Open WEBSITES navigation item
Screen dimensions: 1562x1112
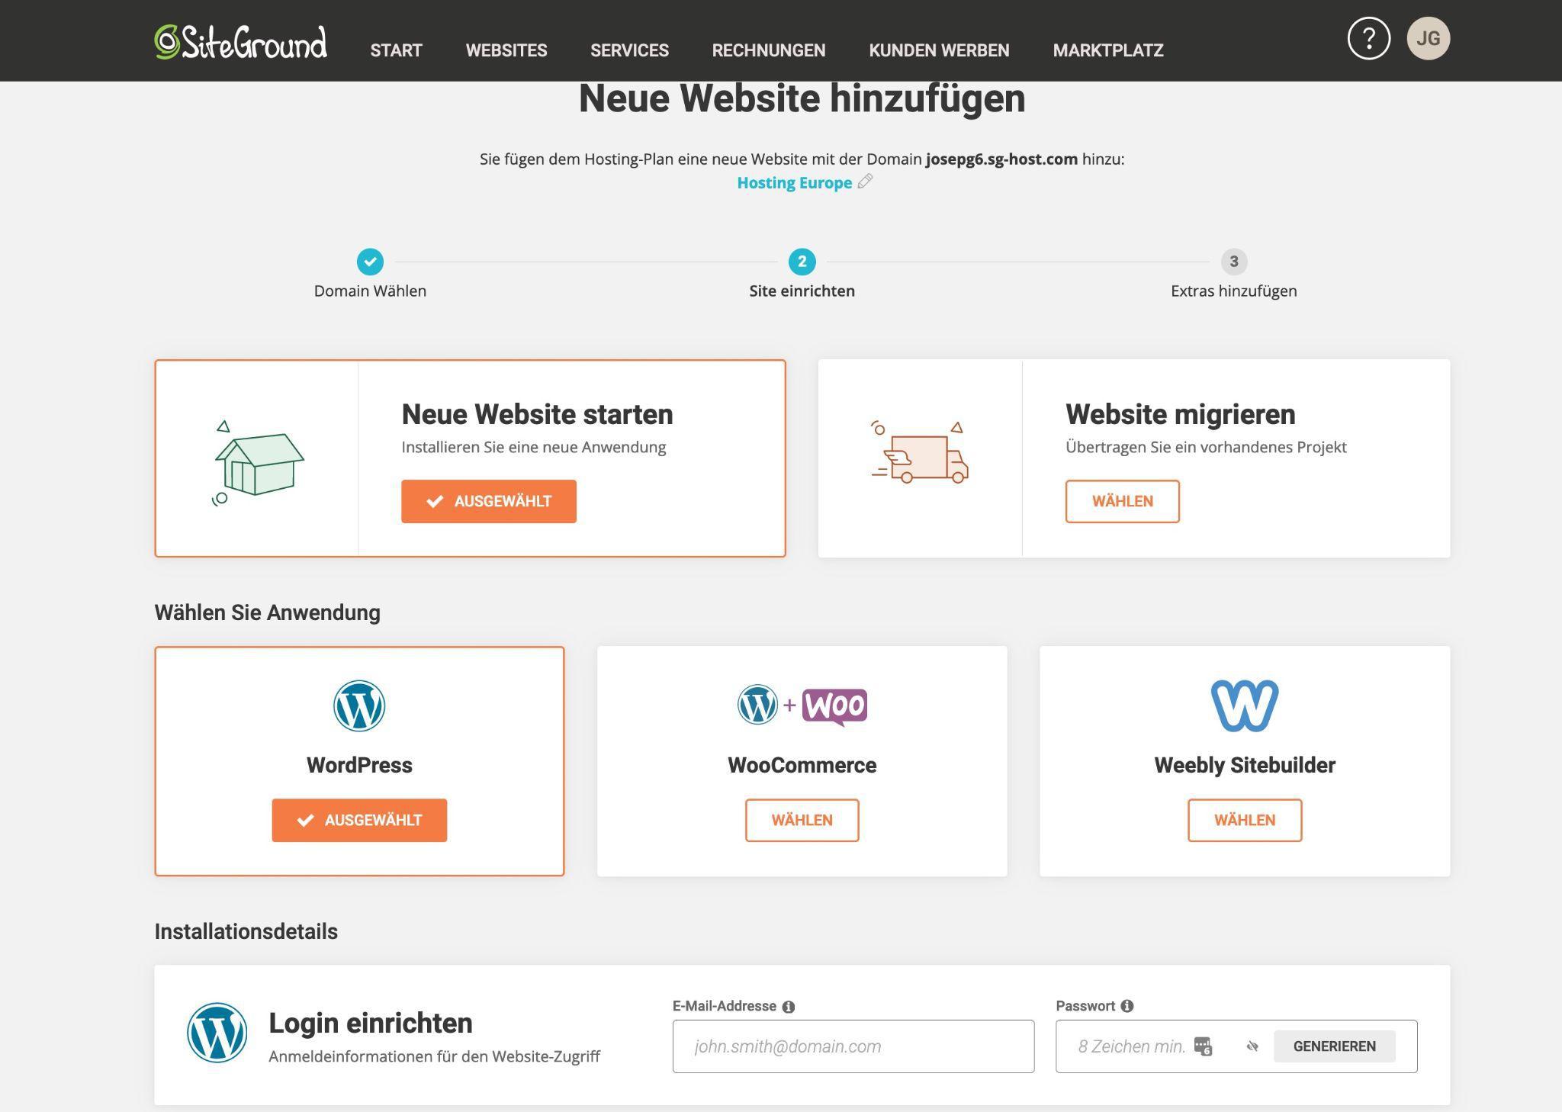click(x=506, y=50)
